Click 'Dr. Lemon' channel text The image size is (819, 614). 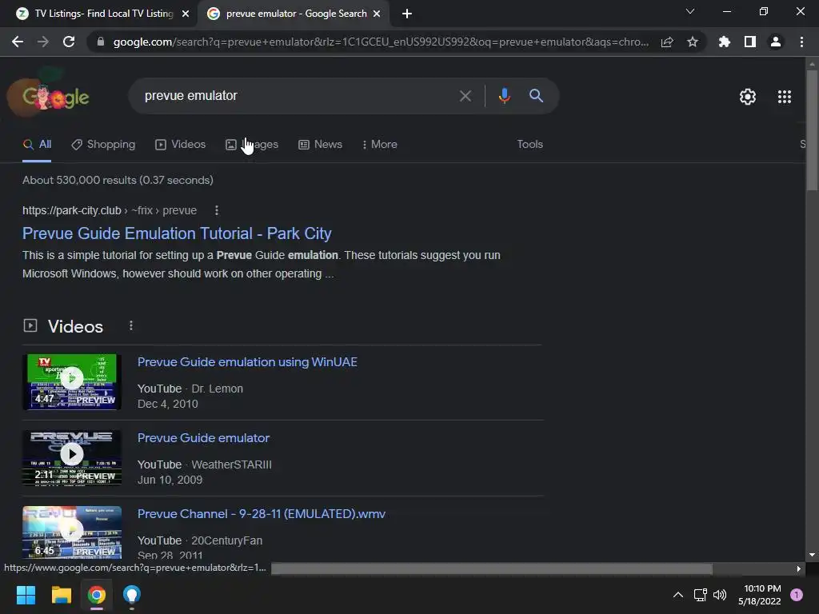click(218, 389)
